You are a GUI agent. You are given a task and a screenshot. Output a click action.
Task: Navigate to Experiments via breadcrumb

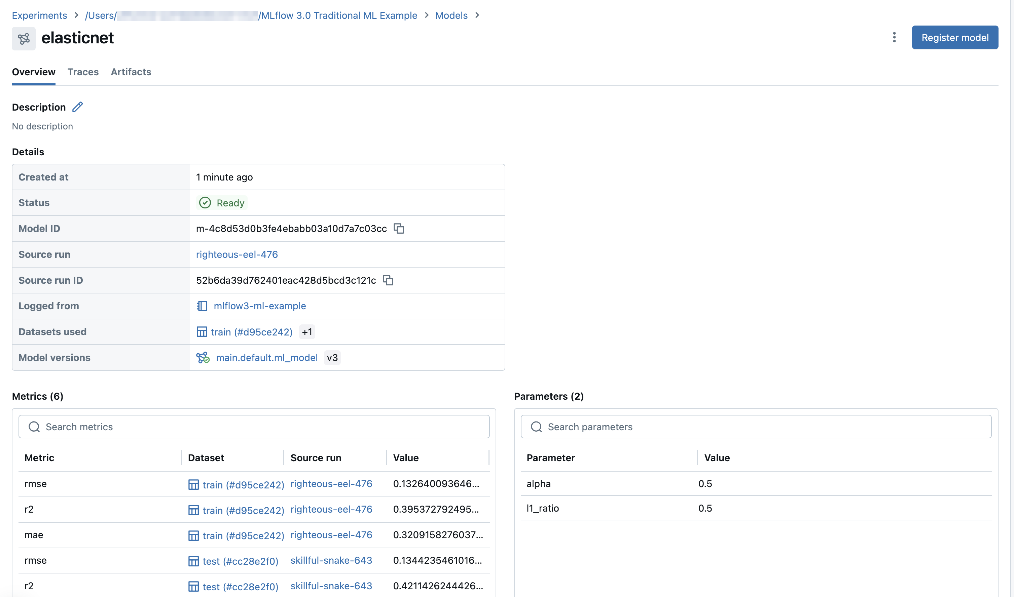[39, 15]
